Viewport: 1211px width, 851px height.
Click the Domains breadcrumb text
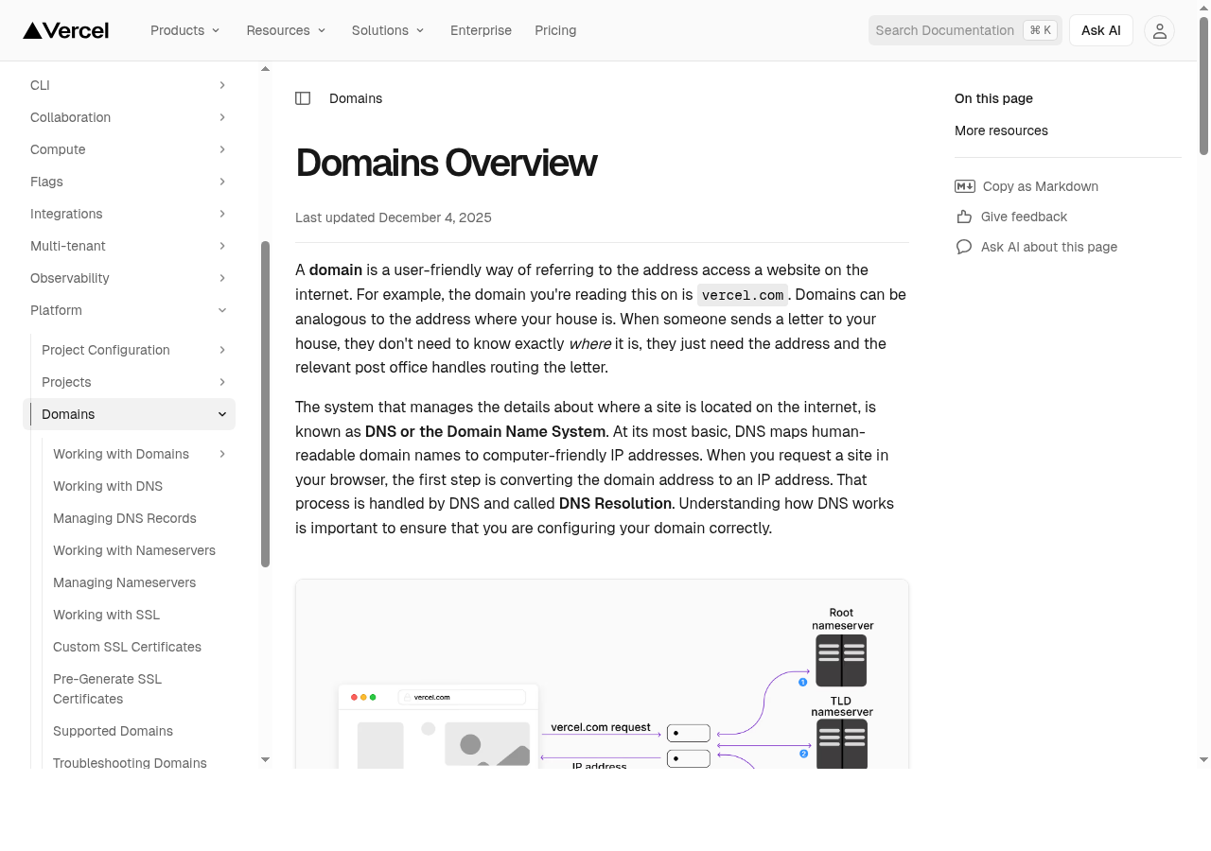pos(356,98)
